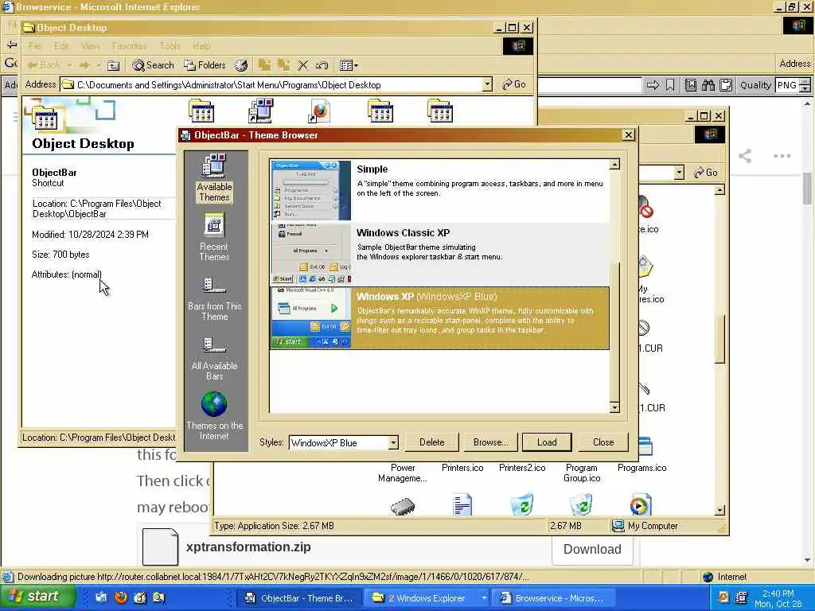Open the Firefox shortcut icon in Object Desktop folder
This screenshot has width=815, height=611.
click(320, 111)
